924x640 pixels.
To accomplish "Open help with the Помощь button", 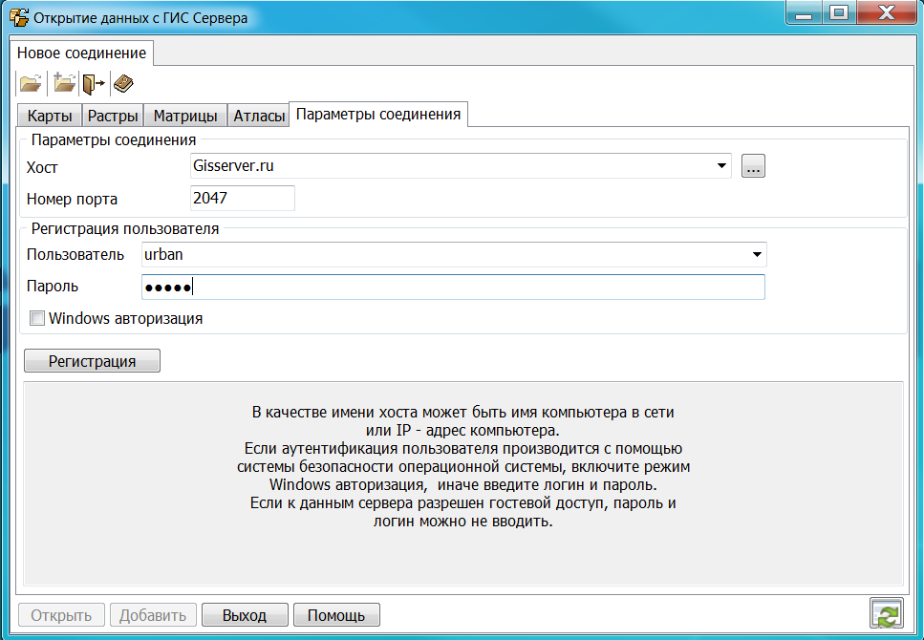I will click(335, 615).
